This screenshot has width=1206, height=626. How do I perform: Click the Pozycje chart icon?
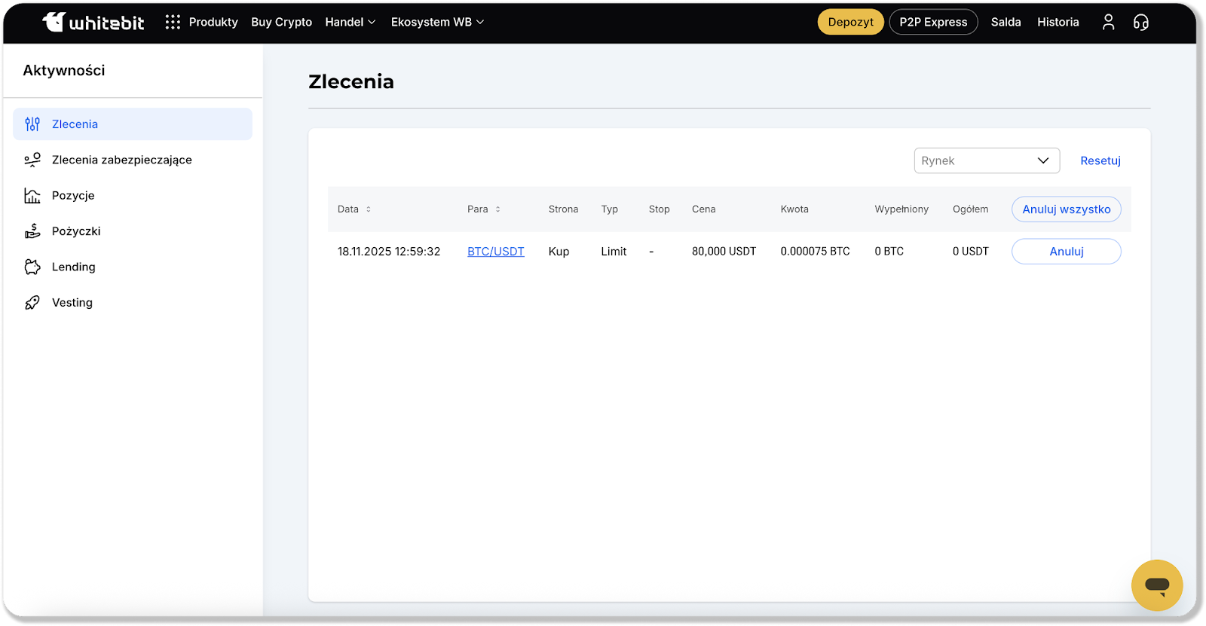(x=32, y=196)
